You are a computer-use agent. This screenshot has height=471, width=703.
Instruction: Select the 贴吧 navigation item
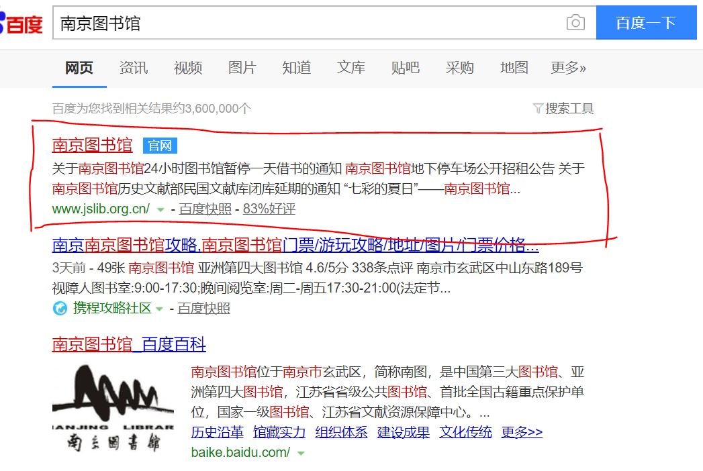click(406, 68)
